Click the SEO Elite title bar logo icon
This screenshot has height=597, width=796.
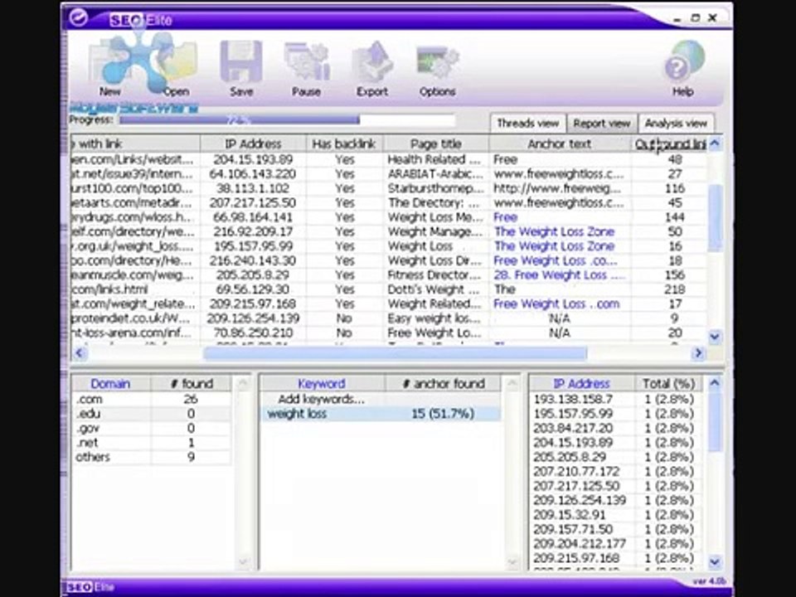click(80, 17)
